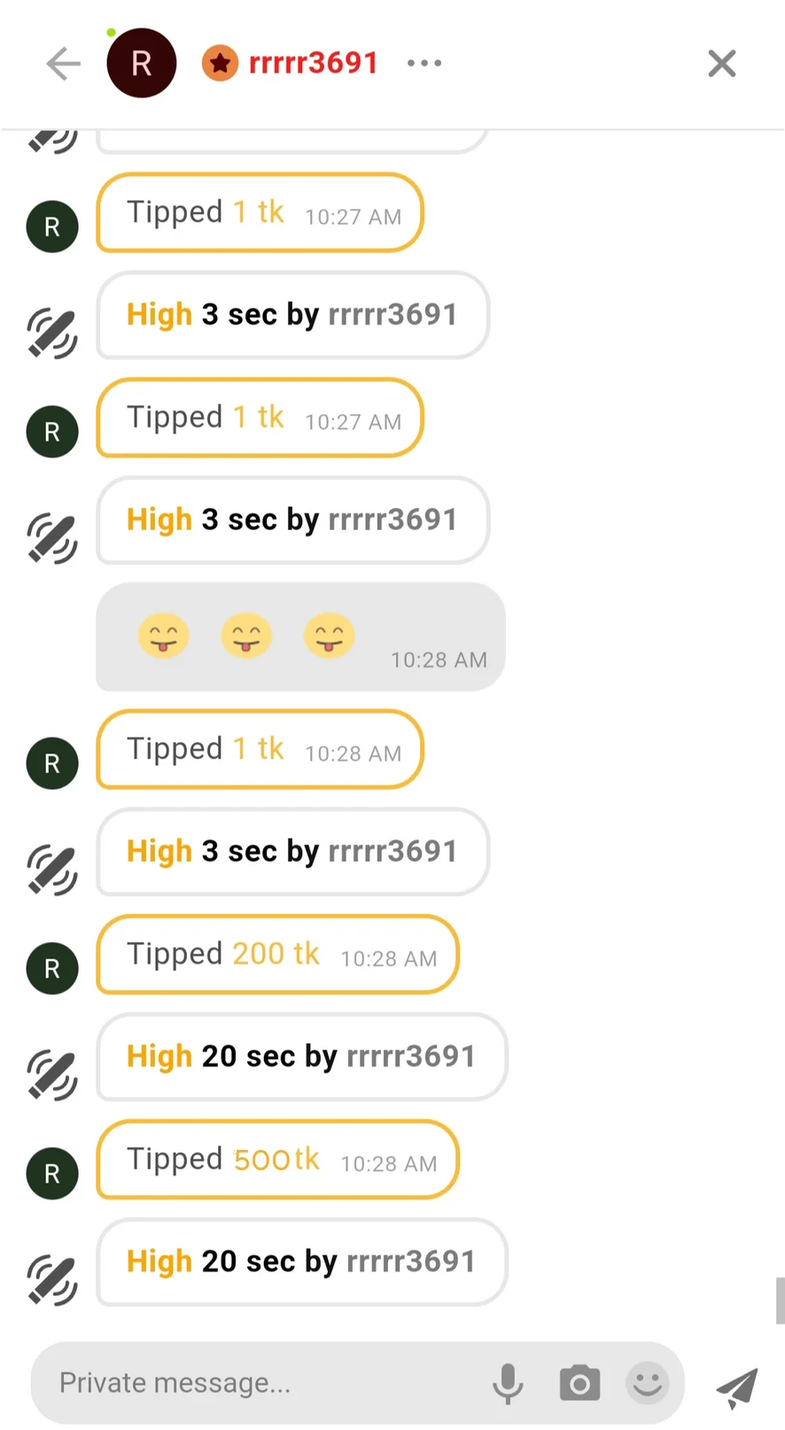
Task: Open the emoji smiley picker
Action: [648, 1383]
